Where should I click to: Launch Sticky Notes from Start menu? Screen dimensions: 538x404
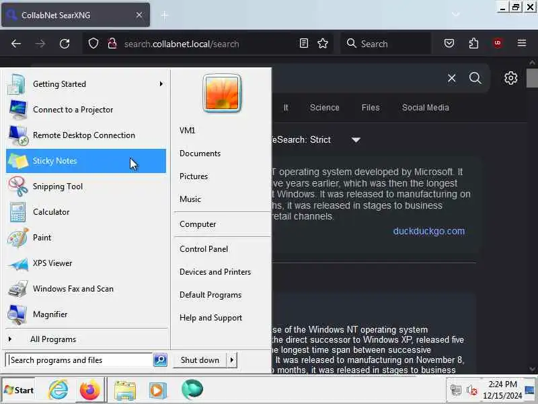[86, 161]
